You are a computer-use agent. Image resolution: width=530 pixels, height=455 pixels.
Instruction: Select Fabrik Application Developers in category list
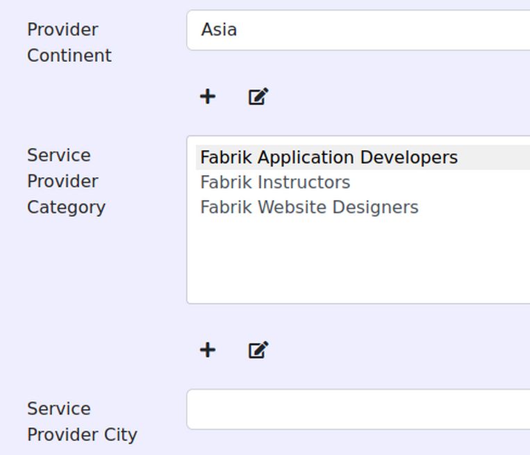329,158
